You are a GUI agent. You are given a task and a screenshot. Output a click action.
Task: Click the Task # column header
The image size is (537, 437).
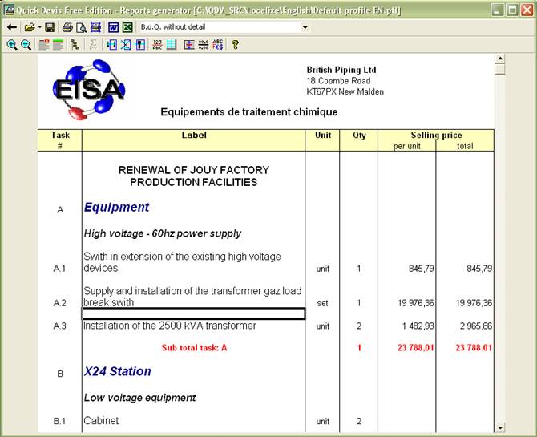60,140
